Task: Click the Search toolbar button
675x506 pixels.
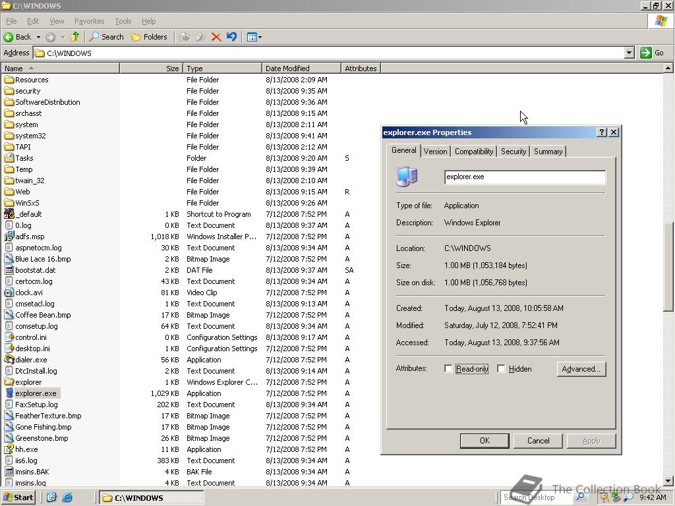Action: pos(107,37)
